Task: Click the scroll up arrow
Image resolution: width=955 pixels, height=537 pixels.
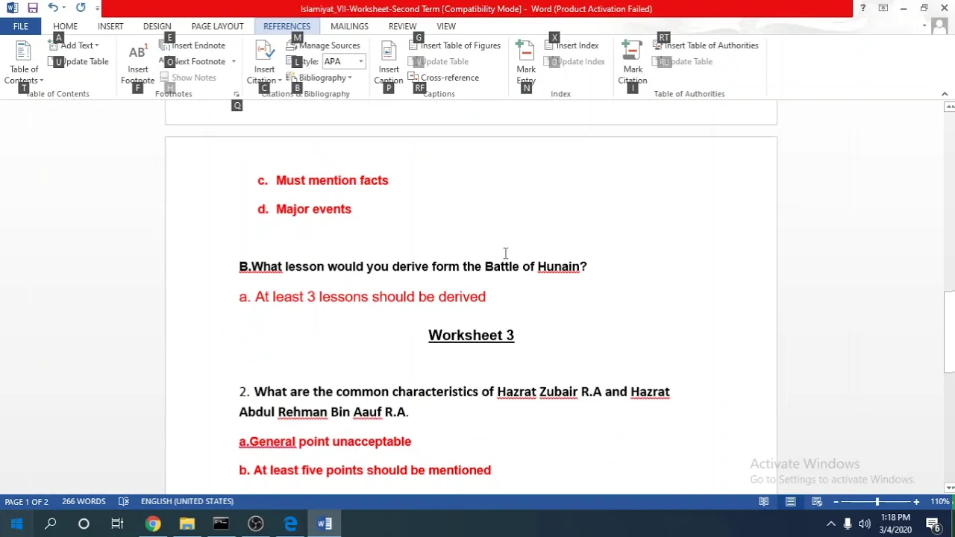Action: [x=949, y=107]
